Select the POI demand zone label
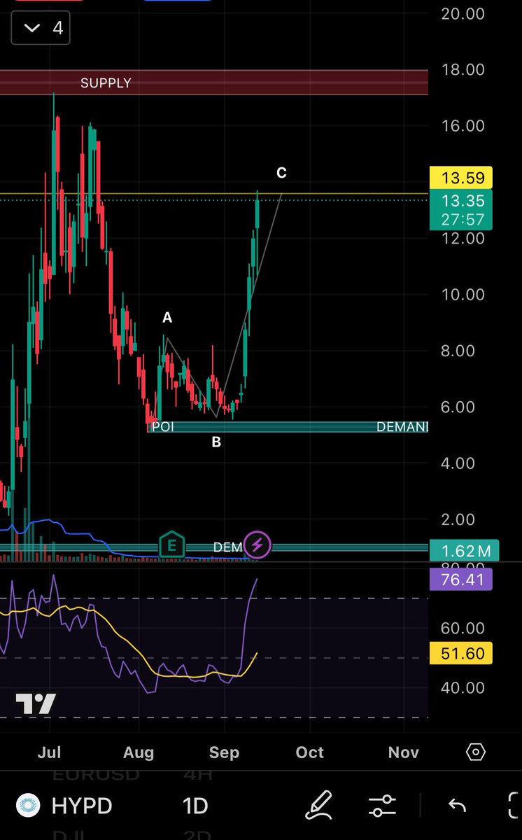Viewport: 522px width, 840px height. click(x=162, y=427)
